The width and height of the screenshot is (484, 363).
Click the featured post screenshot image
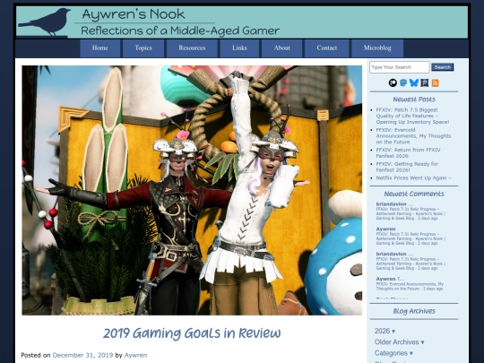[x=192, y=190]
